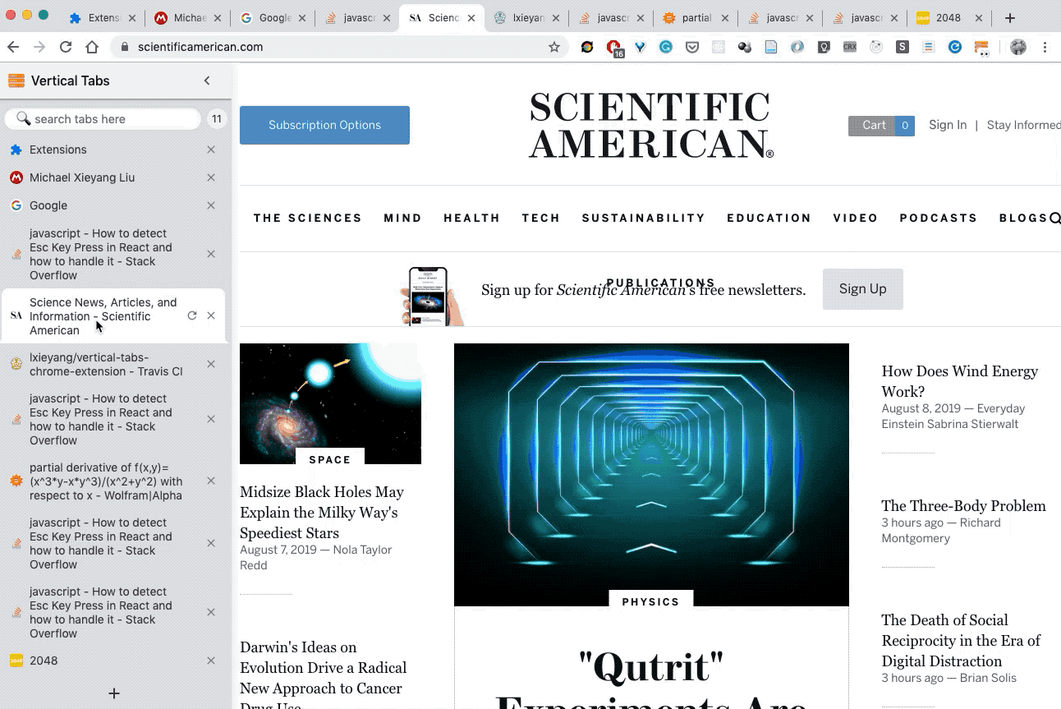Open 'How Does Wind Energy Work?' article
The image size is (1061, 709).
click(x=960, y=381)
